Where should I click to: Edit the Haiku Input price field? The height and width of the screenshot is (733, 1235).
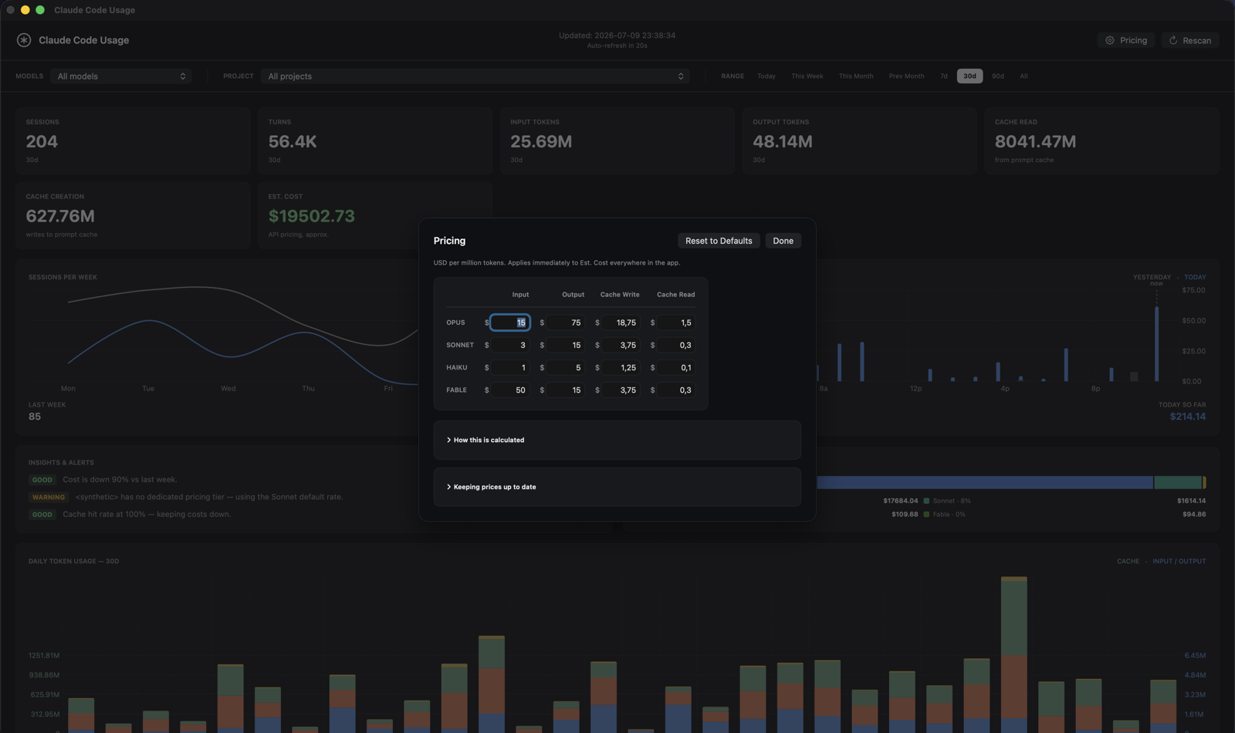click(x=510, y=367)
